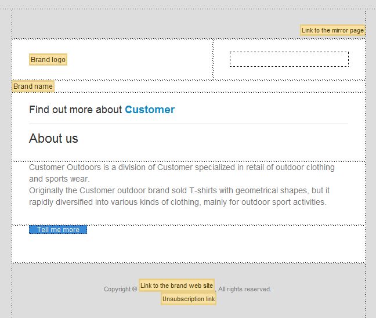
Task: Select the 'Unsubscription link' placeholder
Action: click(189, 299)
